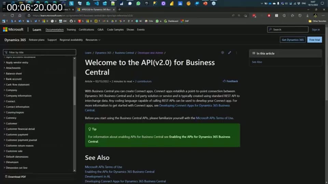
Task: Add article to collection plus icon
Action: tap(222, 52)
